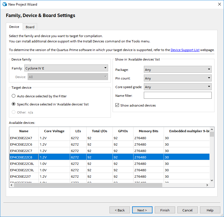This screenshot has width=224, height=217.
Task: Click the Name filter input field
Action: pyautogui.click(x=178, y=95)
